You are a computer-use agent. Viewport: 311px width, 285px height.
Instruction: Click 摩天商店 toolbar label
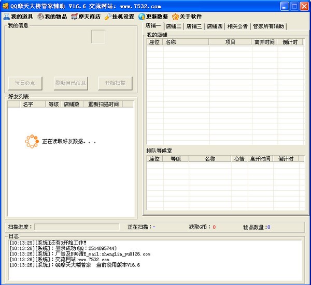pyautogui.click(x=90, y=17)
